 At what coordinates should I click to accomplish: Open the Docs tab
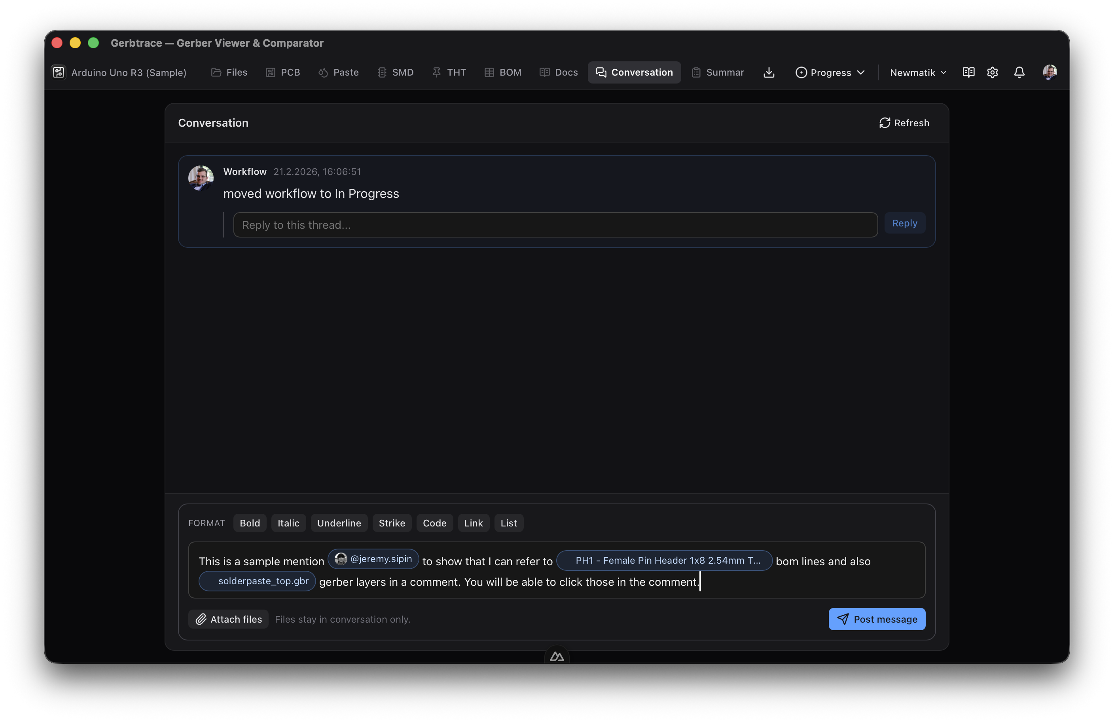click(559, 72)
